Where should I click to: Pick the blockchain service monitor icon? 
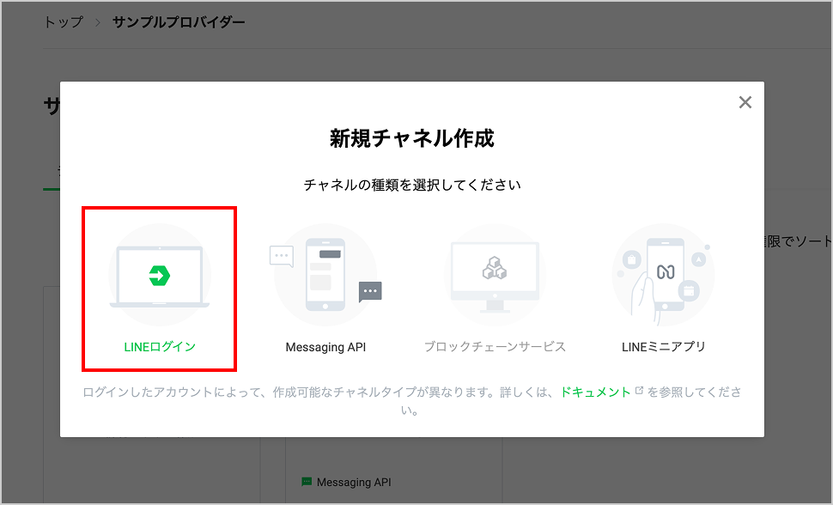tap(495, 275)
